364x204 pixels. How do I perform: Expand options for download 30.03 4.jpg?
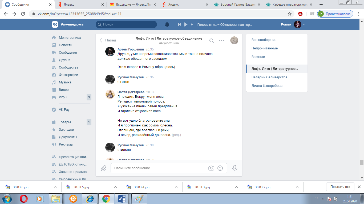[x=176, y=187]
